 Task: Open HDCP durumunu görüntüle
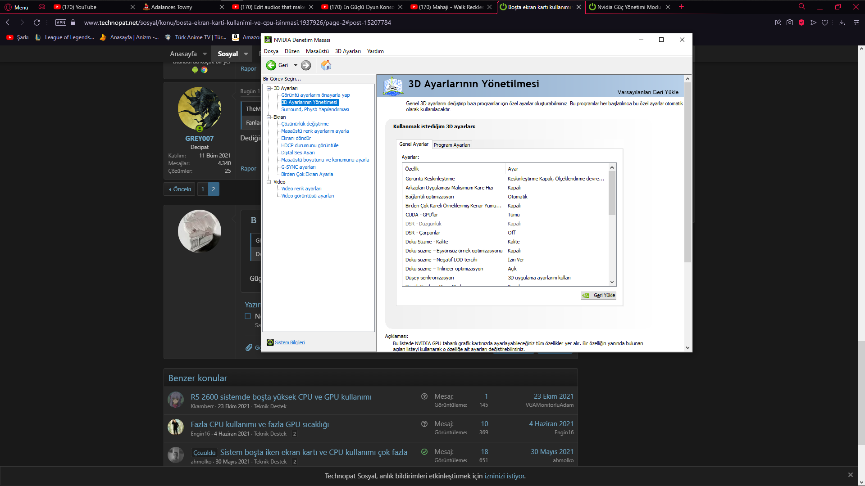pos(310,145)
